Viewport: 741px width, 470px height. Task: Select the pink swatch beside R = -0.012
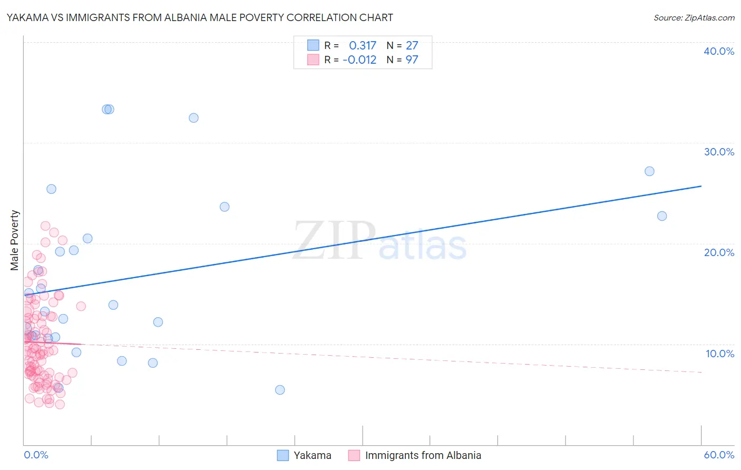tap(313, 60)
